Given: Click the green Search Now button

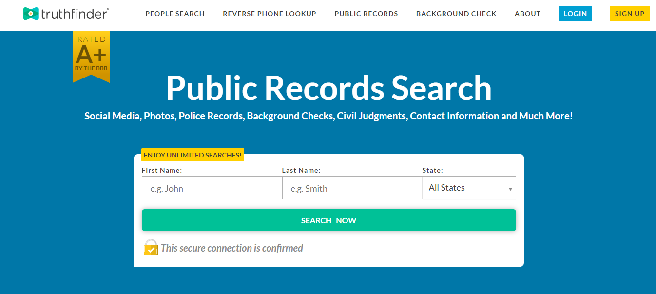Looking at the screenshot, I should 329,220.
